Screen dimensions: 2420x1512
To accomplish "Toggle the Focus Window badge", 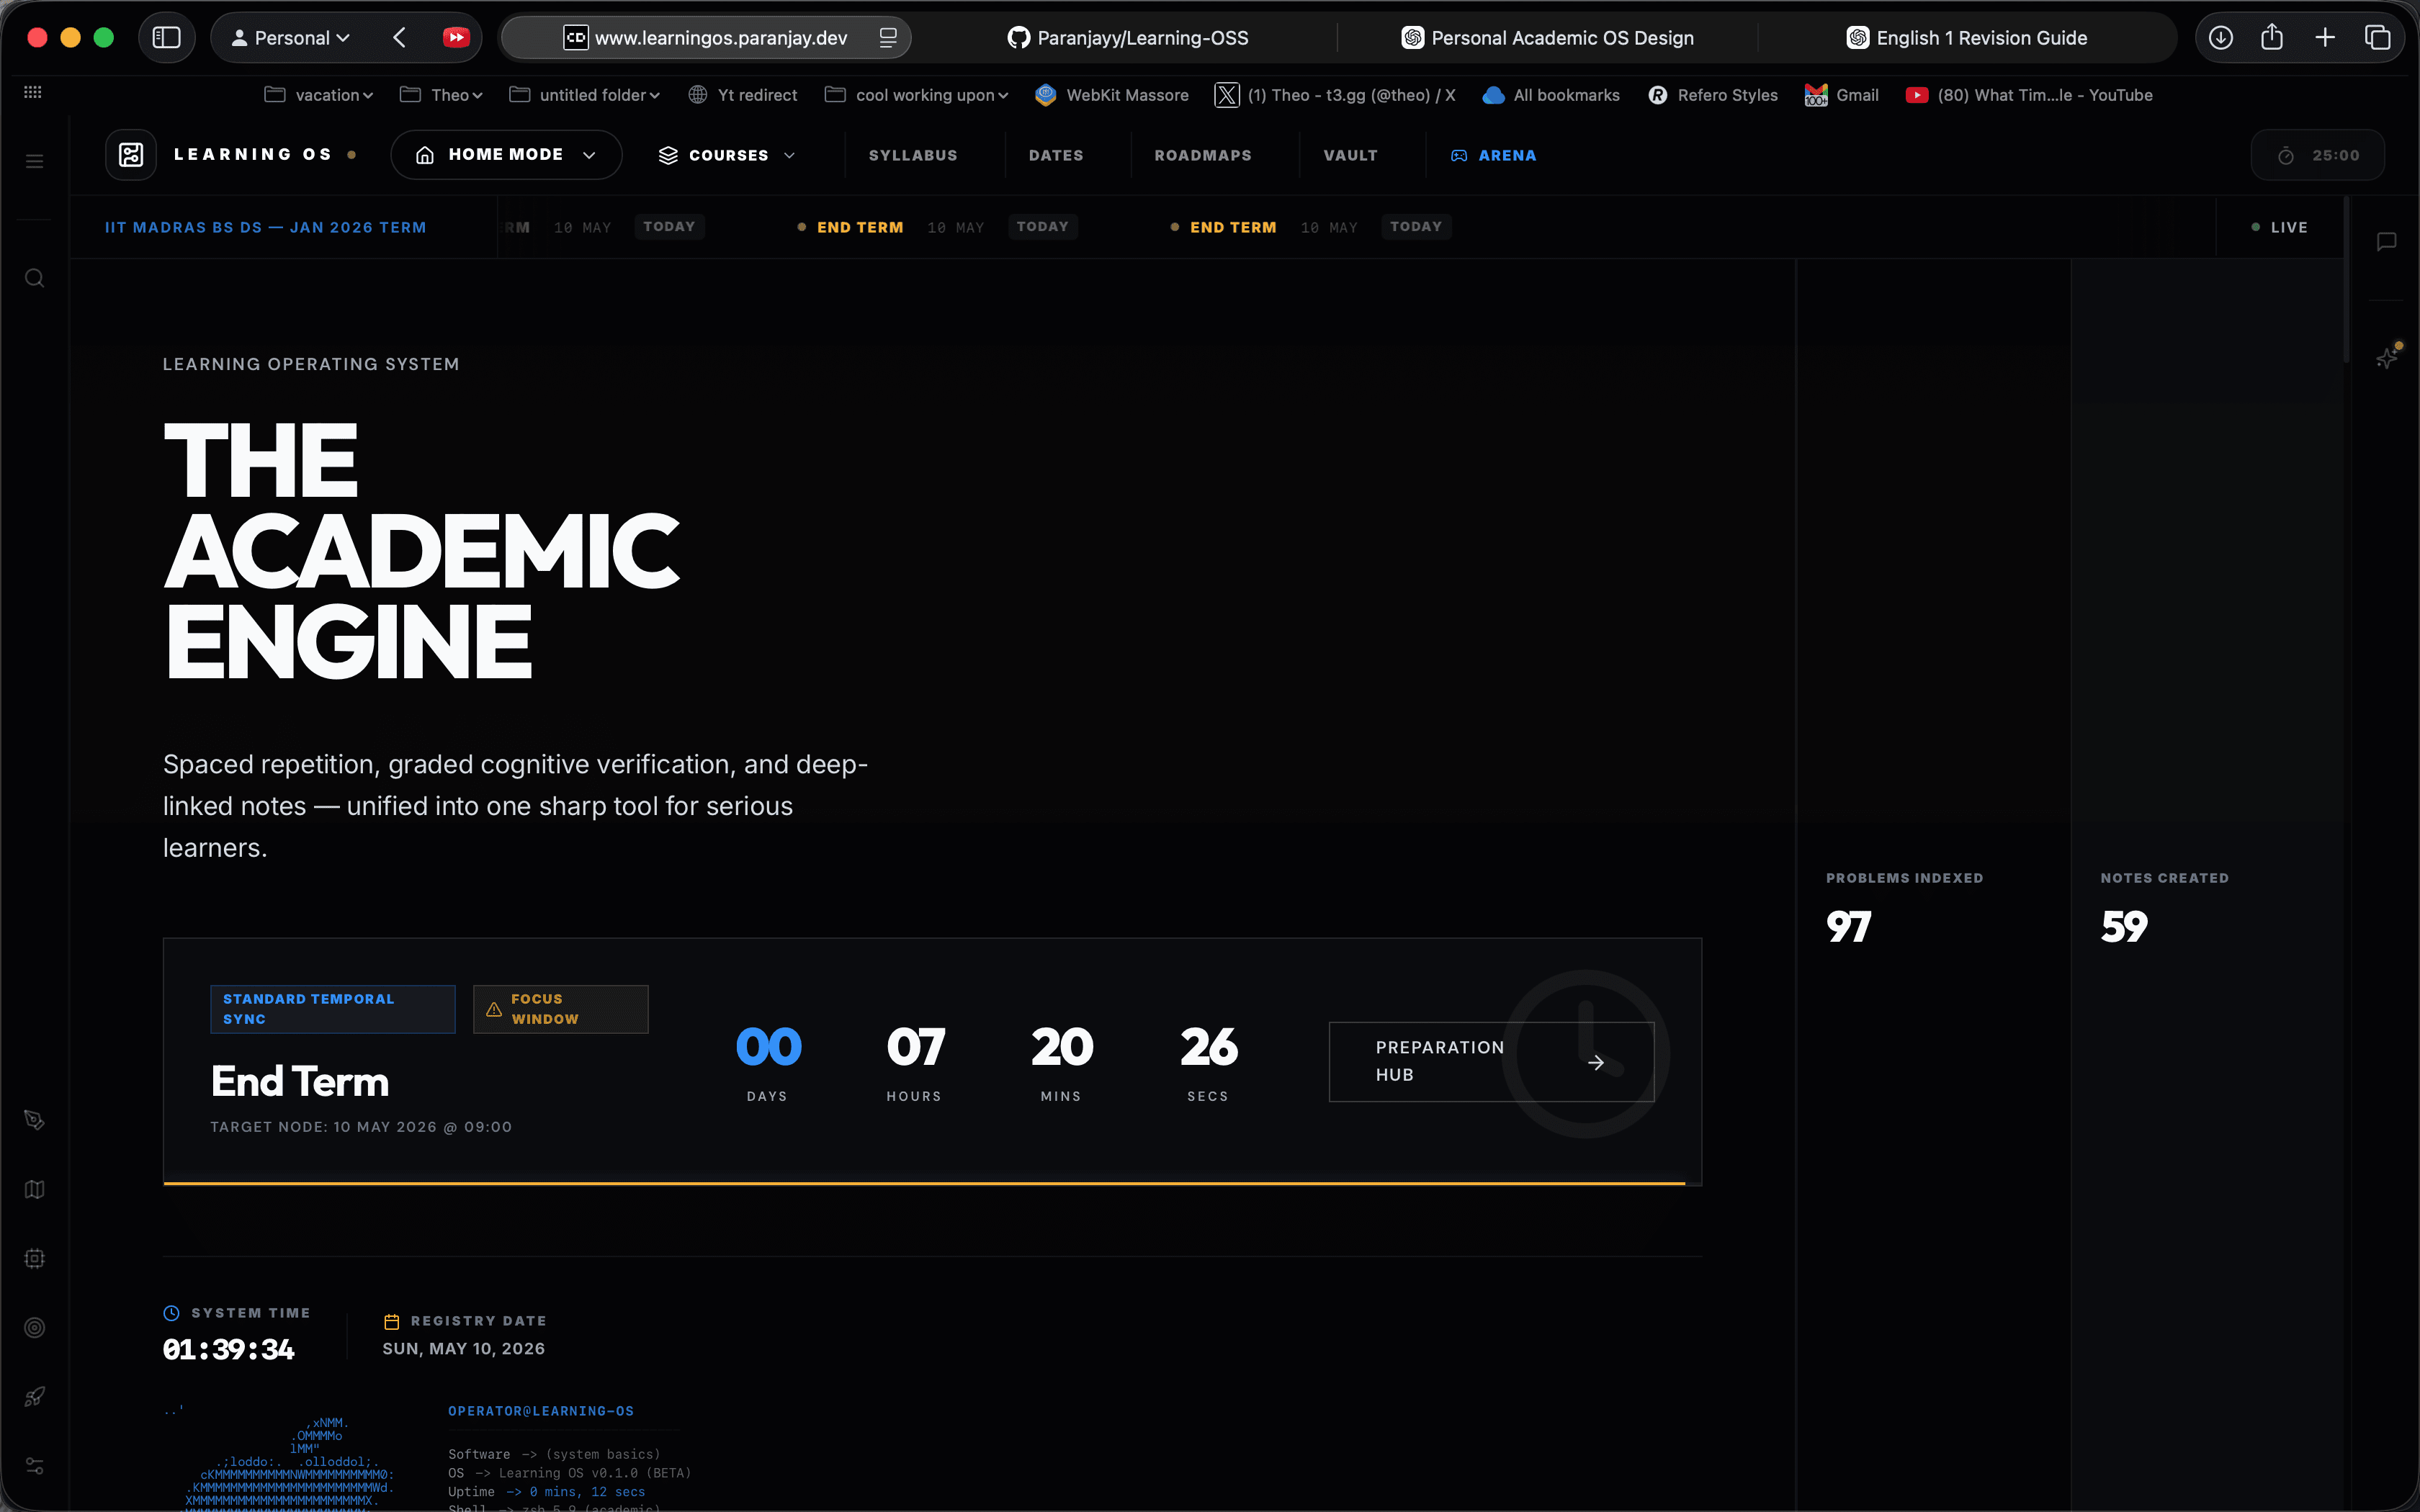I will 561,1009.
